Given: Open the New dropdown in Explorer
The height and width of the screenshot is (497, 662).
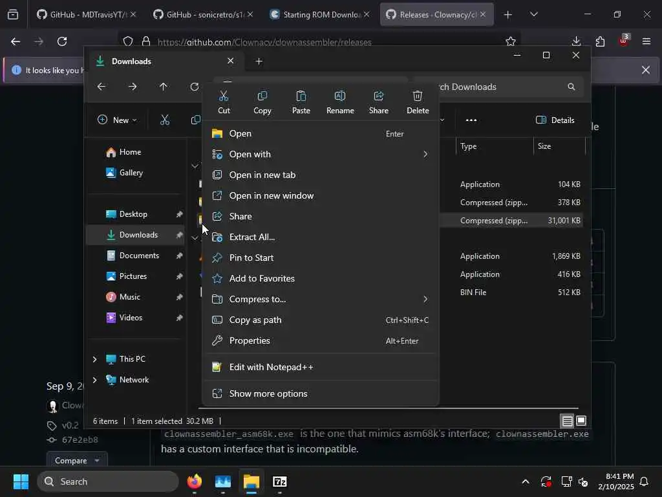Looking at the screenshot, I should pos(117,120).
